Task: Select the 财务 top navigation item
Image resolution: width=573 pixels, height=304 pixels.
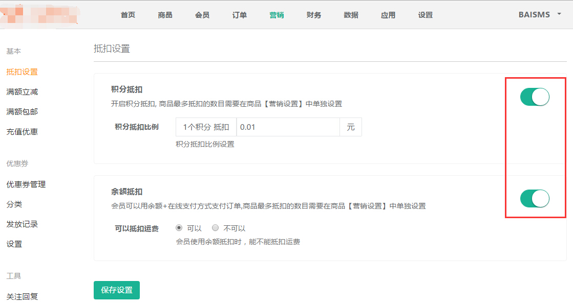Action: click(314, 15)
